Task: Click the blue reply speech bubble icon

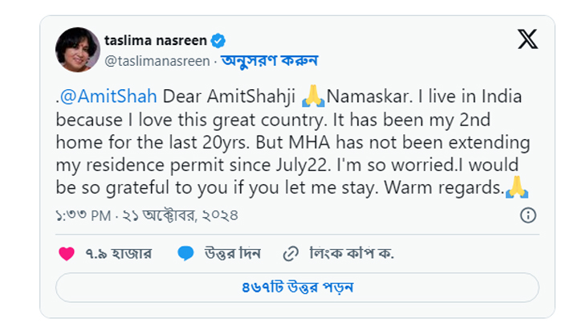Action: click(x=185, y=254)
